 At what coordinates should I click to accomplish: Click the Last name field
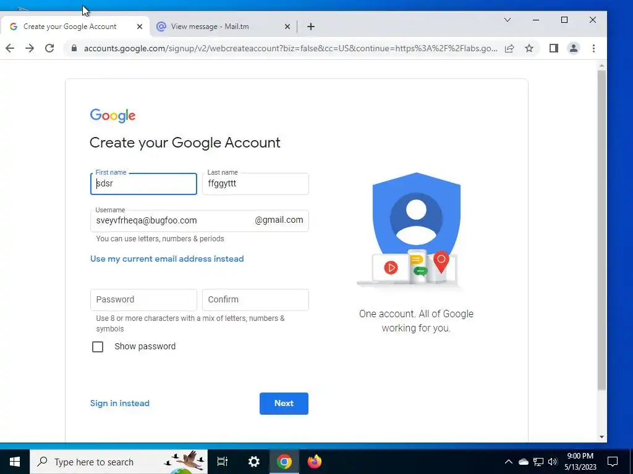coord(255,184)
